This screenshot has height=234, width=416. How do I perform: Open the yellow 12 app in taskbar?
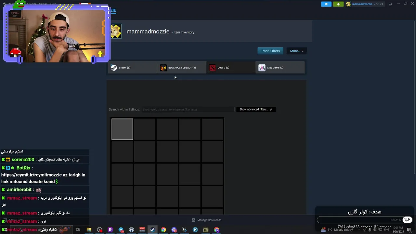(x=206, y=230)
